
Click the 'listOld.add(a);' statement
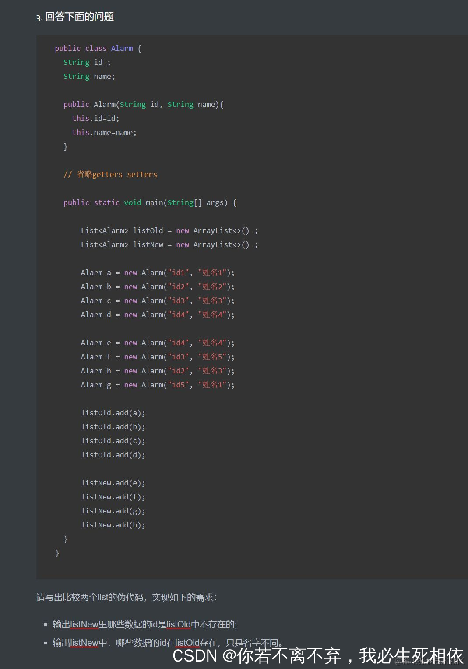point(113,413)
